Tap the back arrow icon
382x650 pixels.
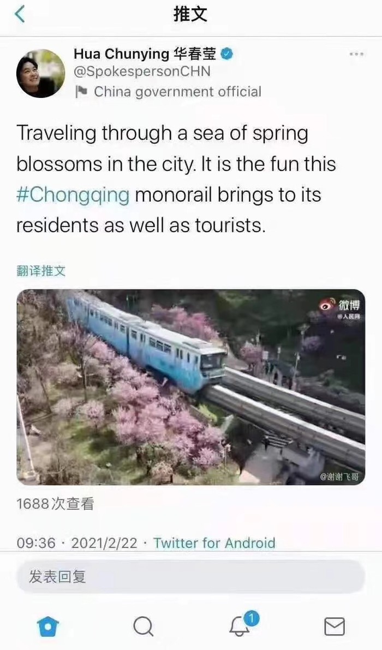coord(20,14)
